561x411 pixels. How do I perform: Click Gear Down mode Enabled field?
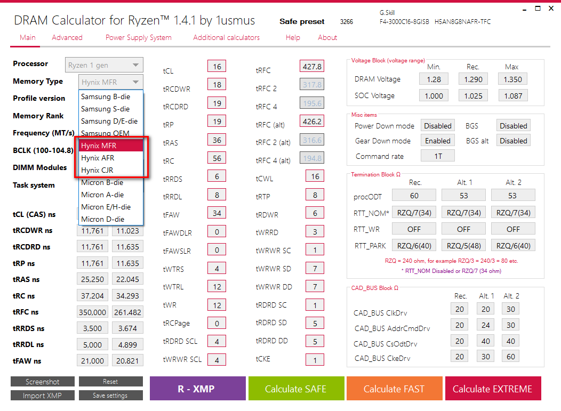(438, 141)
